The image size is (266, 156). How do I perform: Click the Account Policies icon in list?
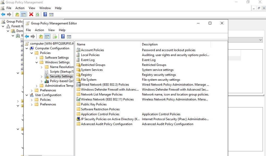click(x=78, y=50)
